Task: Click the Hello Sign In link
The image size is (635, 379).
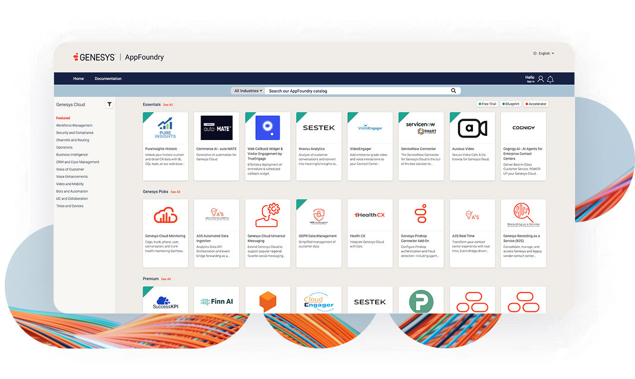Action: tap(530, 79)
